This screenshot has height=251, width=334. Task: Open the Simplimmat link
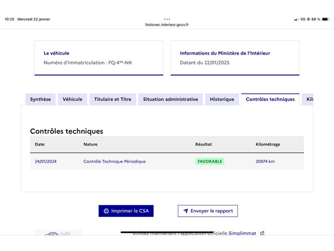242,233
